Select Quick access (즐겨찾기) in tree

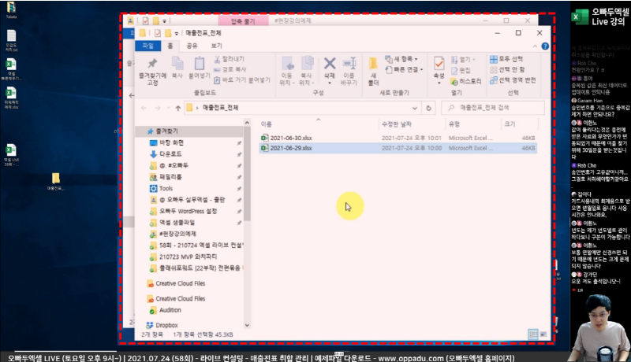[167, 131]
